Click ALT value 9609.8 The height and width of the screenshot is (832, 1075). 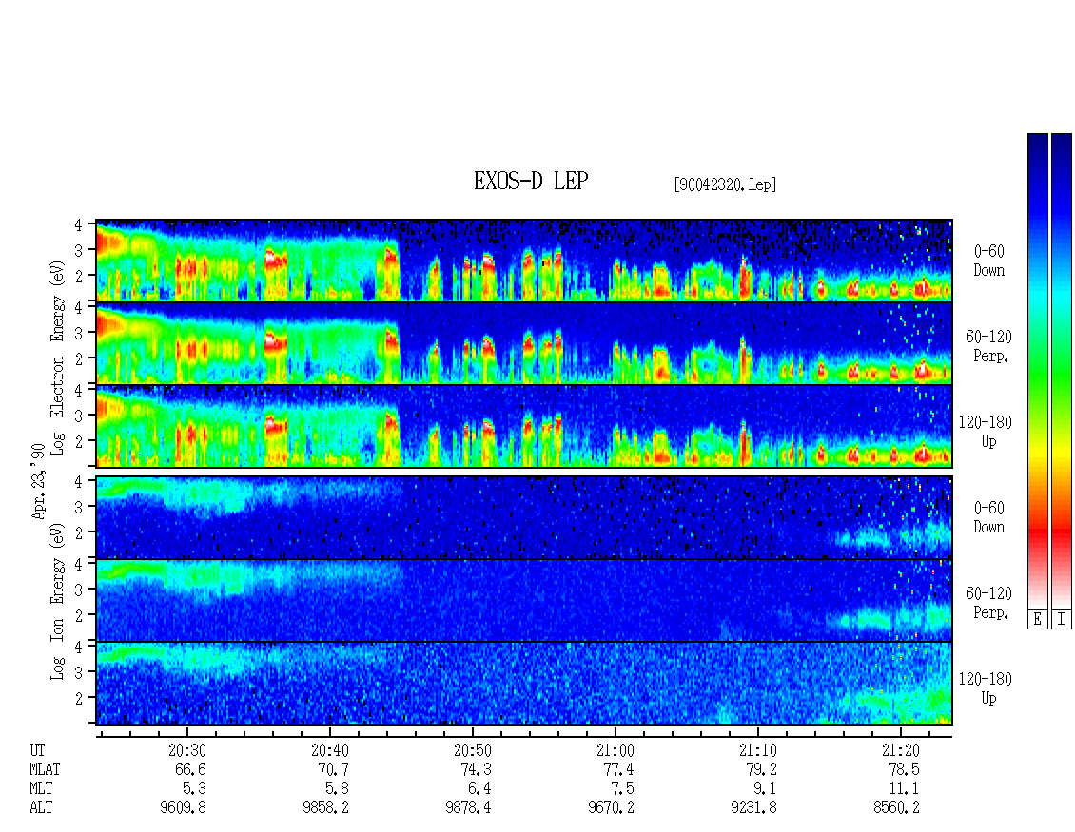(183, 807)
